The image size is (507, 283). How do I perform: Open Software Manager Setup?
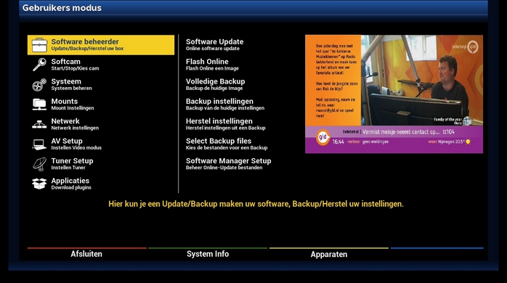pos(229,164)
